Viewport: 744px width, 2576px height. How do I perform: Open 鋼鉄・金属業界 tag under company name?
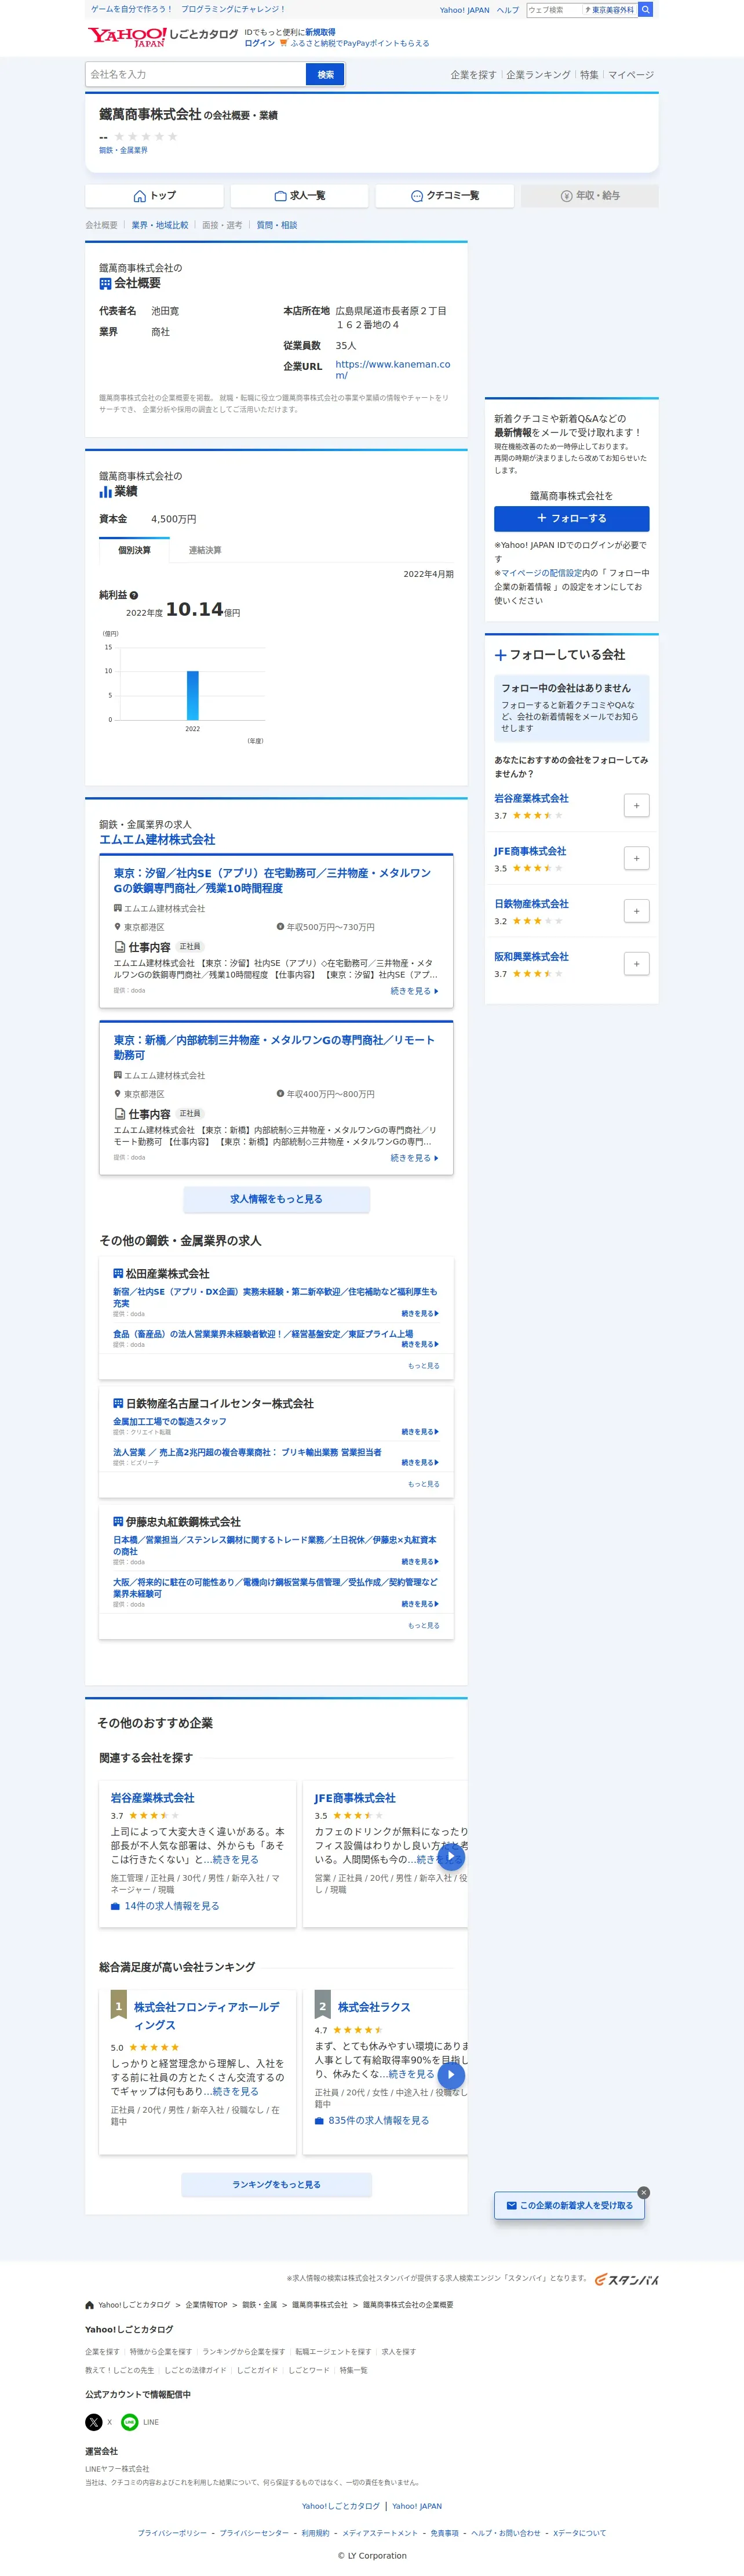tap(123, 151)
